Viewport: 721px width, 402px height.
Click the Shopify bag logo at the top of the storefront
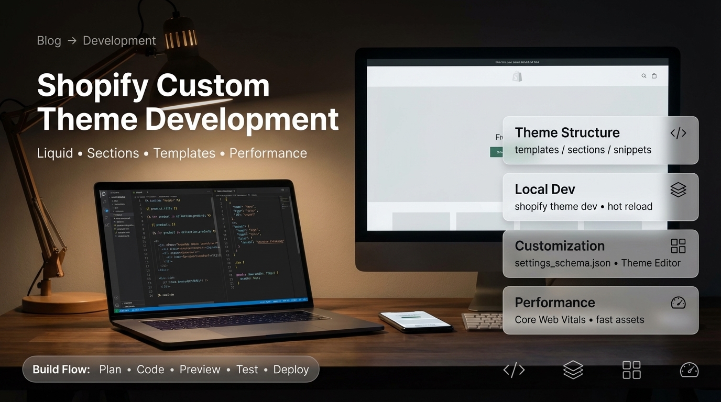[x=516, y=76]
